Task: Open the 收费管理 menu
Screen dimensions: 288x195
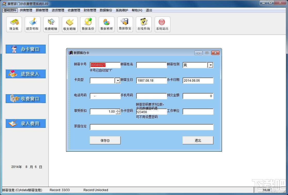Action: point(74,10)
